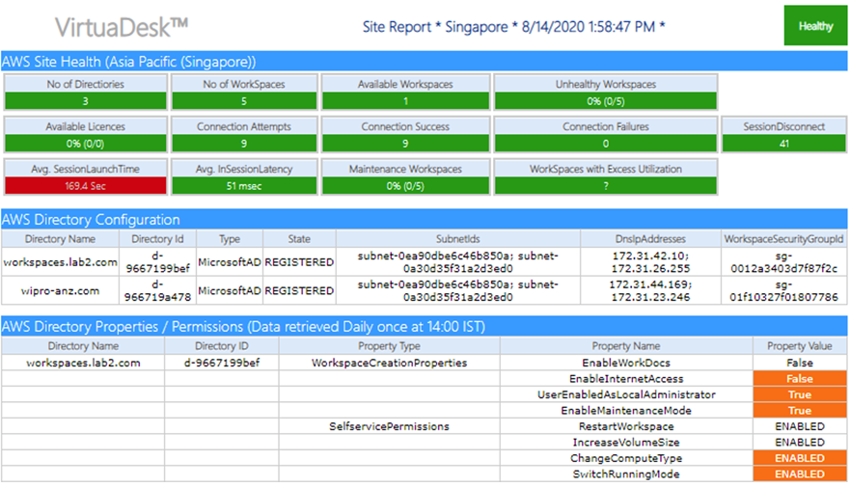
Task: Click the Connection Attempts value 9
Action: 244,143
